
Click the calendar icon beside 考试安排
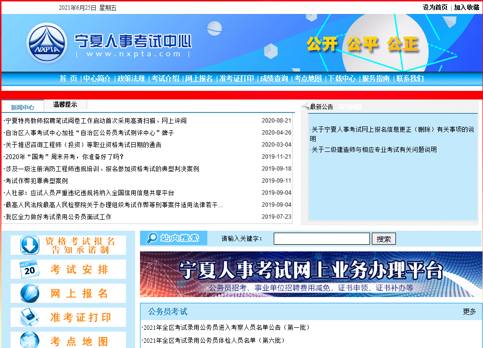coord(30,269)
